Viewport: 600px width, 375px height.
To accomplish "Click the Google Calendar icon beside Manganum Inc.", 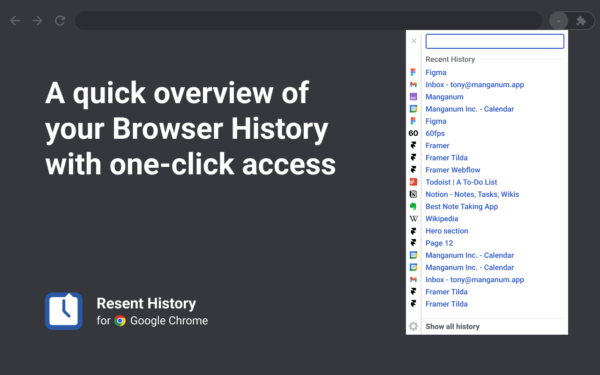I will (413, 109).
